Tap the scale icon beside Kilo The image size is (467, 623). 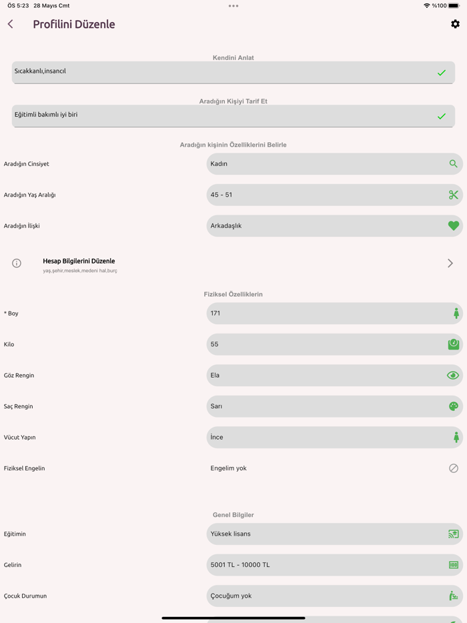(453, 344)
